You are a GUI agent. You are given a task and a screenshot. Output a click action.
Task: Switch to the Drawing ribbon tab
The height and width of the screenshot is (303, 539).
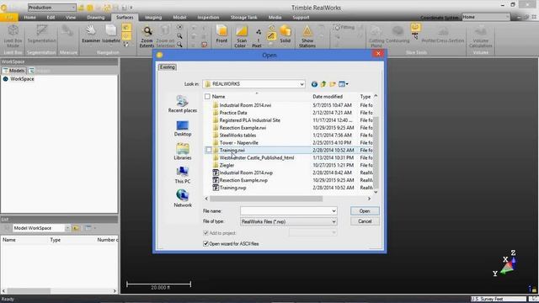[95, 17]
